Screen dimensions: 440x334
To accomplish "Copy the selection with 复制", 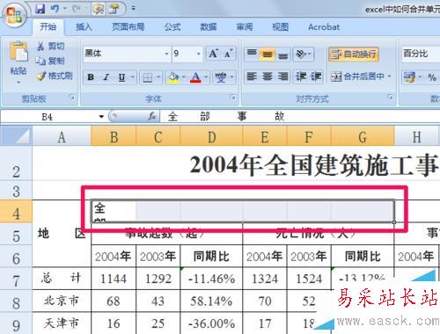I will 50,61.
